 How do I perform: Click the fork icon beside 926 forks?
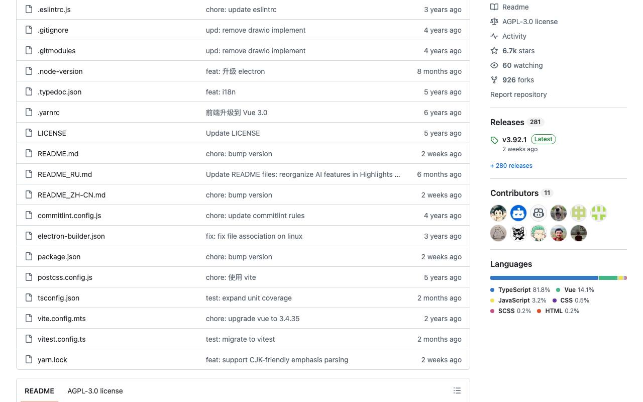pos(494,80)
